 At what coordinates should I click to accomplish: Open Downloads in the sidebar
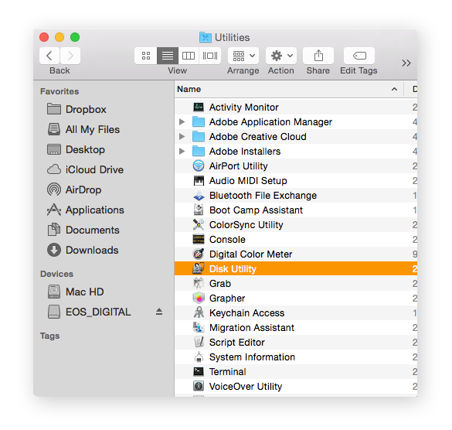[83, 250]
